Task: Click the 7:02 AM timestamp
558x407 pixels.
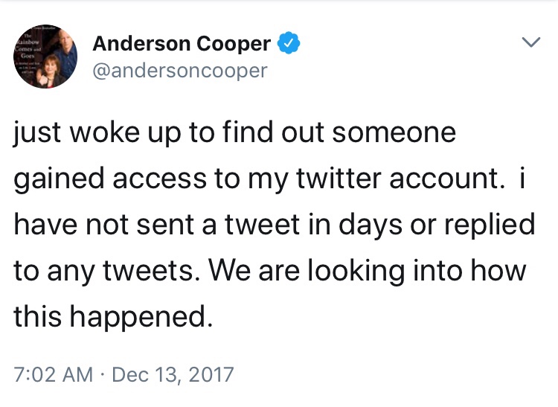Action: 54,373
